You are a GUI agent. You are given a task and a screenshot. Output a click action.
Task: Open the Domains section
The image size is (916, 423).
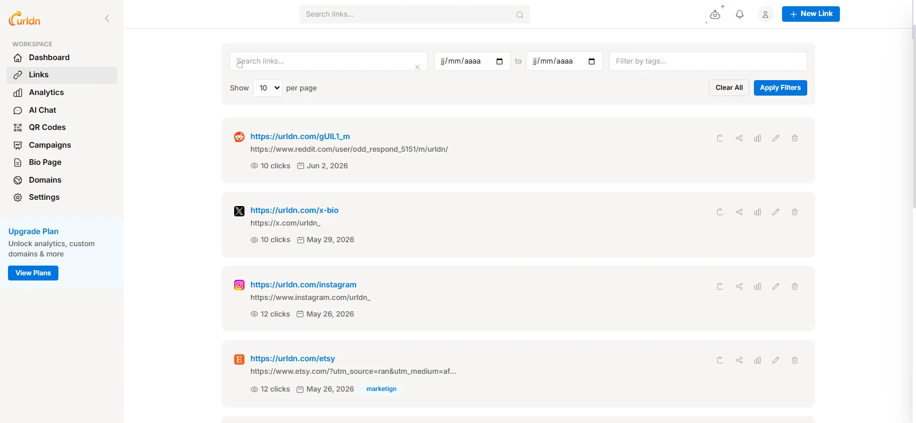point(62,180)
